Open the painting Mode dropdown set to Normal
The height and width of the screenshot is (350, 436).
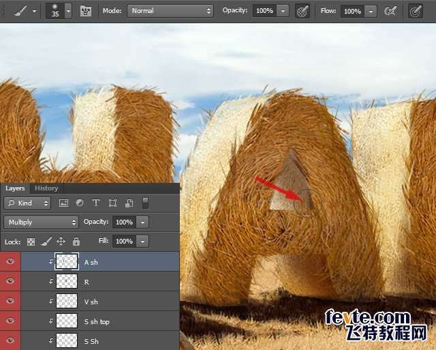point(170,11)
